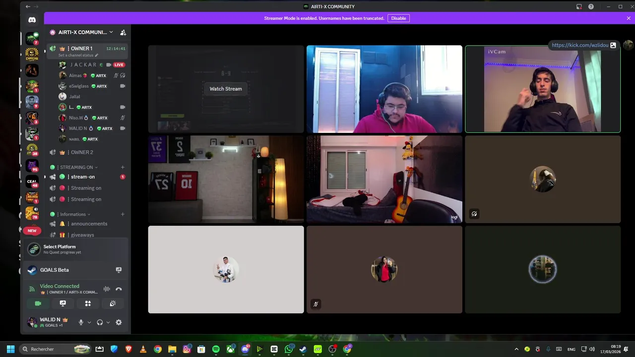Screen dimensions: 635x357
Task: Click Set a channel status
Action: [x=78, y=55]
